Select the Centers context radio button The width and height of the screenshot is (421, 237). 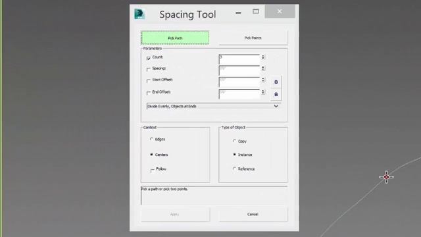(x=151, y=155)
